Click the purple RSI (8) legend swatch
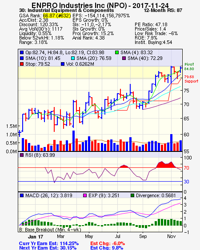Viewport: 200px width, 250px height. (x=22, y=155)
